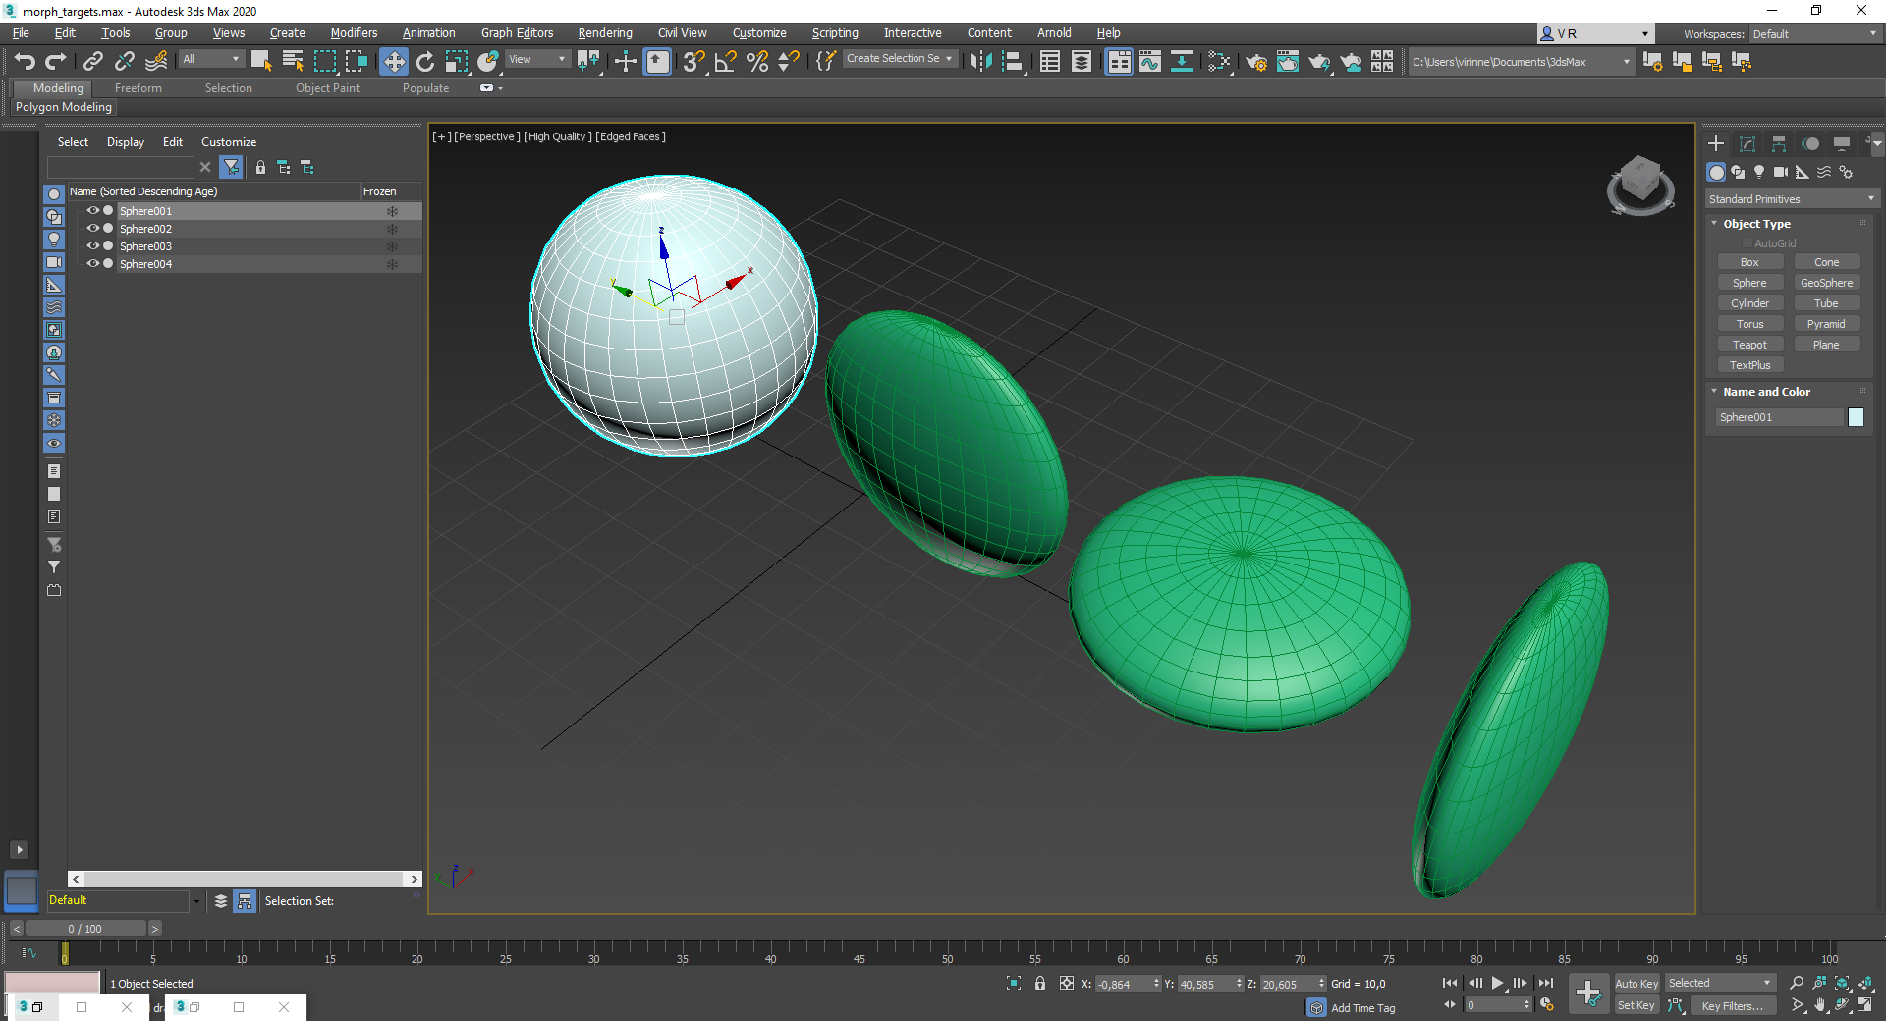Image resolution: width=1886 pixels, height=1021 pixels.
Task: Click the Teapot primitive button
Action: point(1749,345)
